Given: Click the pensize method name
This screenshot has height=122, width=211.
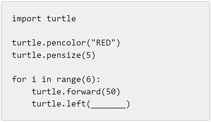Looking at the screenshot, I should 64,55.
